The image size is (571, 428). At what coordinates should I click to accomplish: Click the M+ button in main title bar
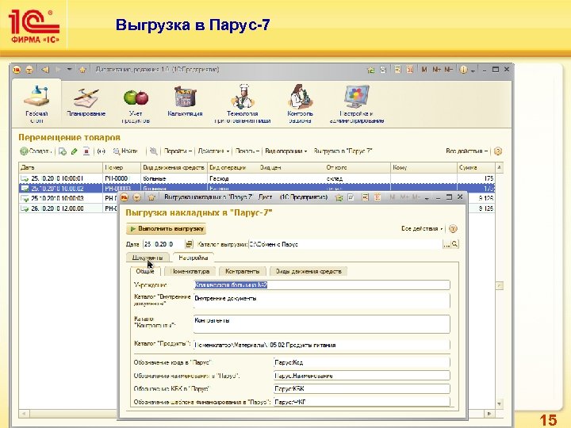(x=436, y=69)
